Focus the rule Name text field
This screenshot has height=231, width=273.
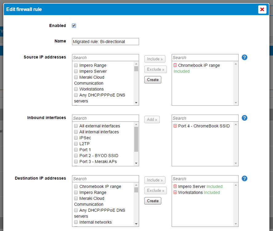tap(106, 42)
